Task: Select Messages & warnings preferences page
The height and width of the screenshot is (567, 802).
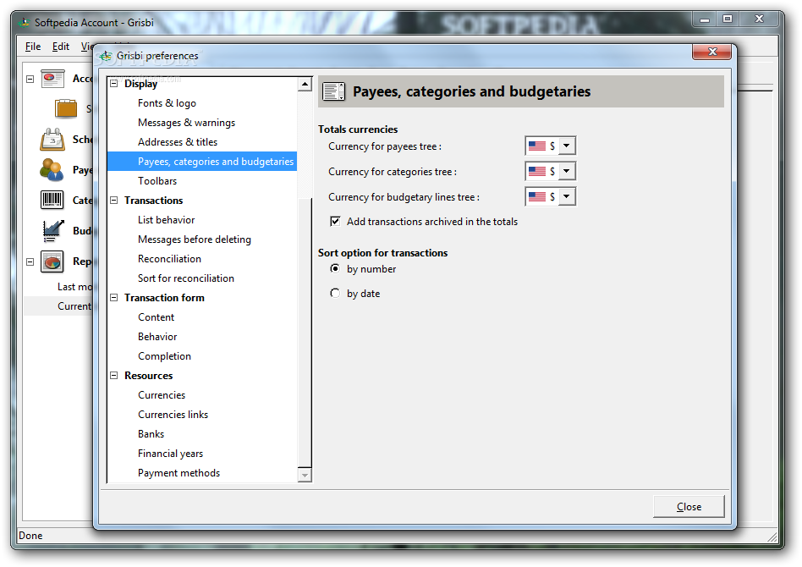Action: coord(186,123)
